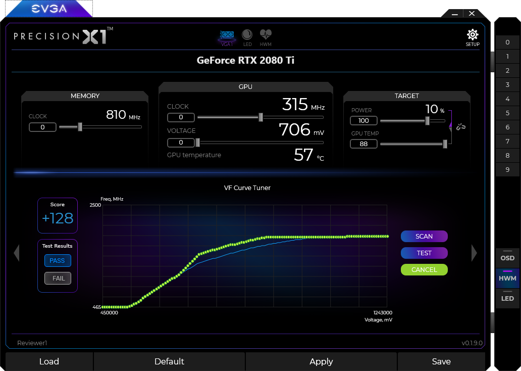Viewport: 521px width, 371px height.
Task: Click the GPU temp target slider handle
Action: (x=445, y=144)
